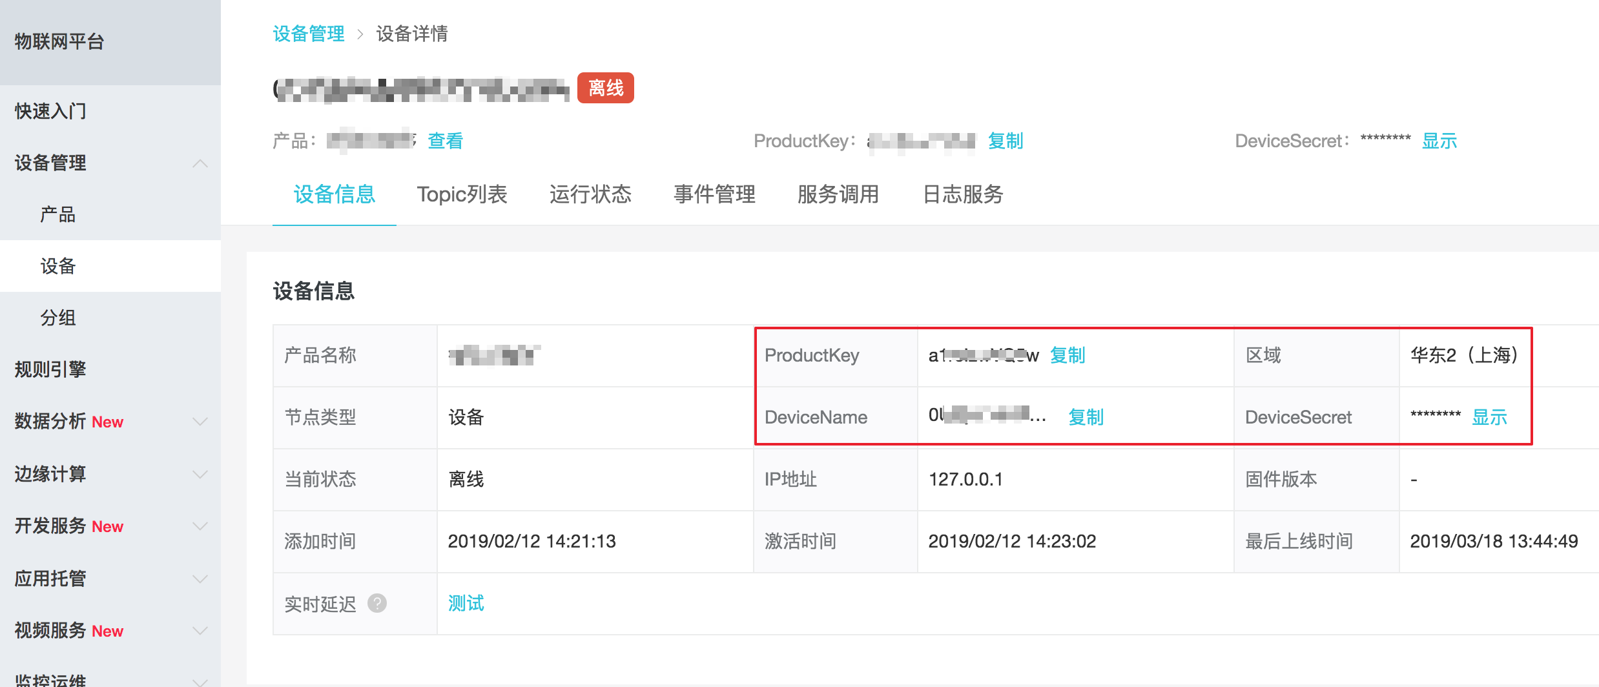Open 快速入门 in the sidebar

coord(50,111)
